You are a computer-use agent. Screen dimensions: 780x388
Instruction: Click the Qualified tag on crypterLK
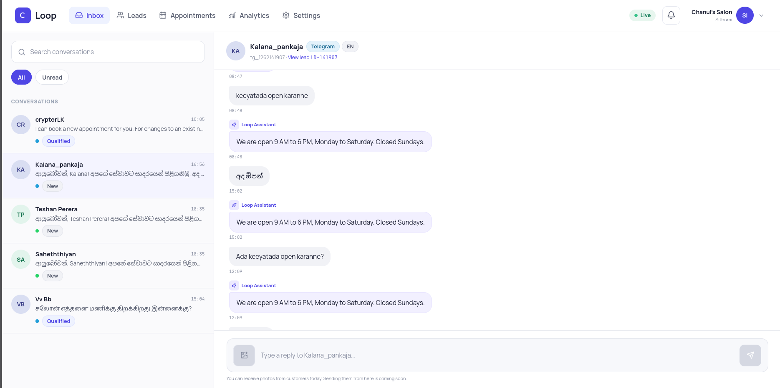58,141
